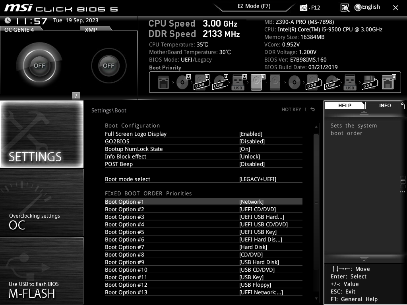Toggle Full Screen Logo Display [Enabled] value

[251, 134]
